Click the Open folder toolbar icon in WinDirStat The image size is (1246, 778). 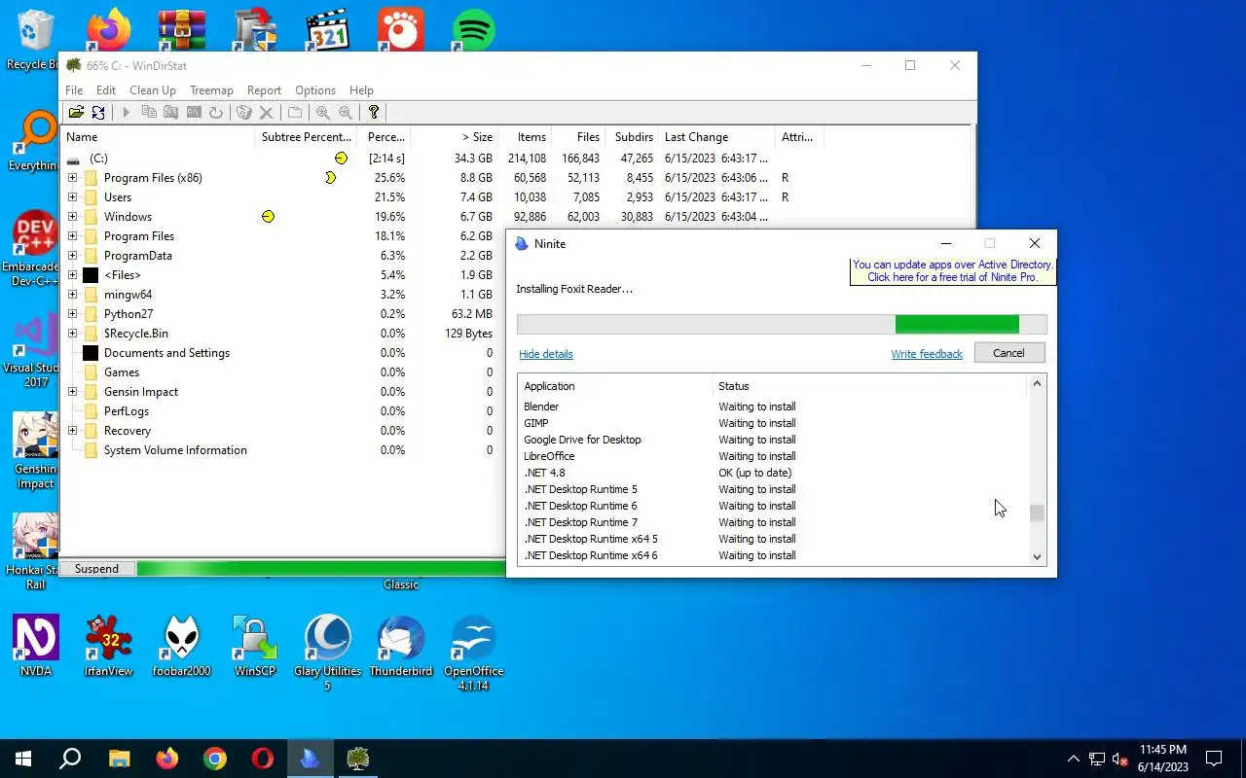76,113
